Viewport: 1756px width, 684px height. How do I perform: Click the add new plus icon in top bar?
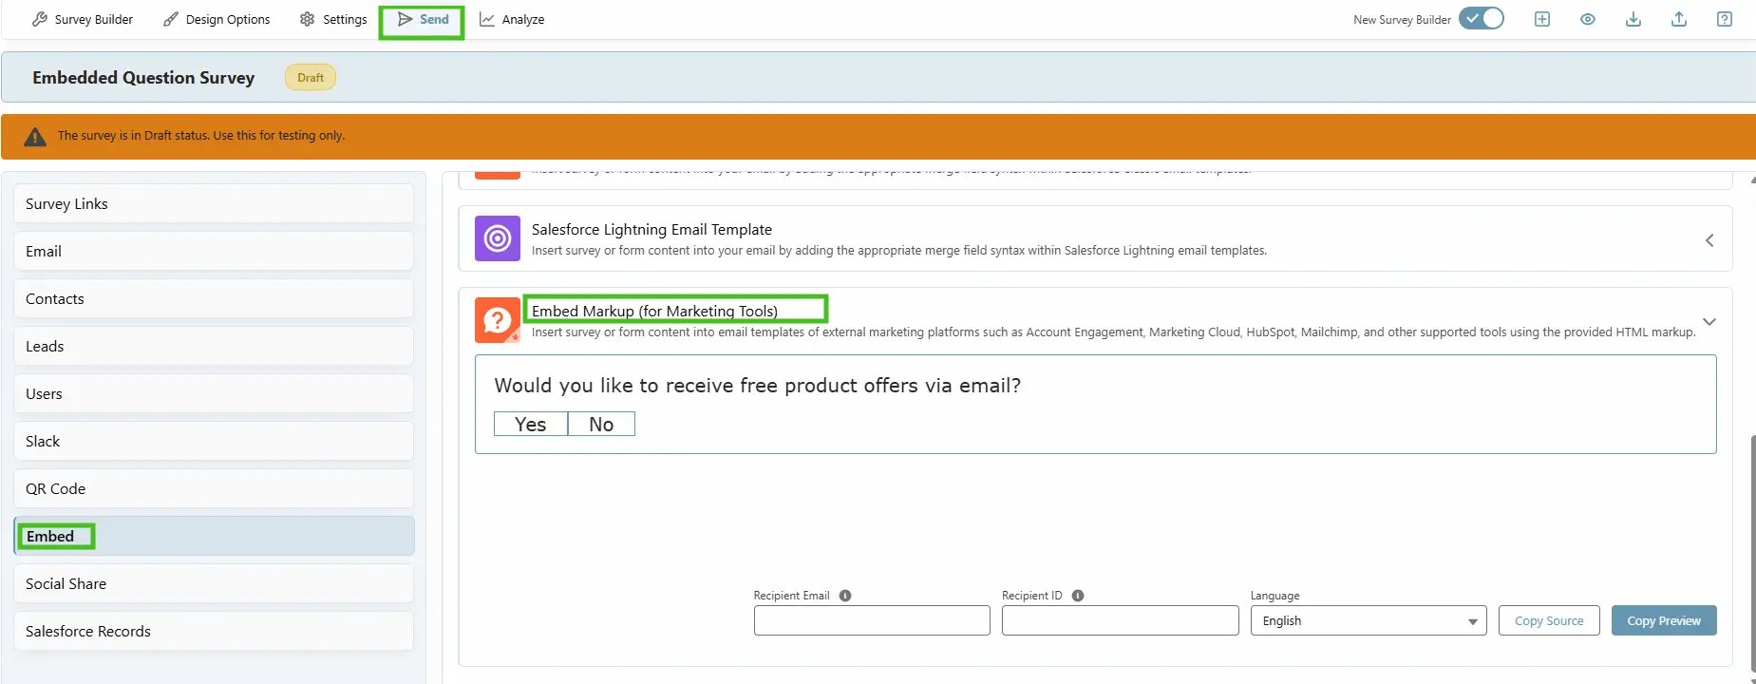(x=1542, y=19)
